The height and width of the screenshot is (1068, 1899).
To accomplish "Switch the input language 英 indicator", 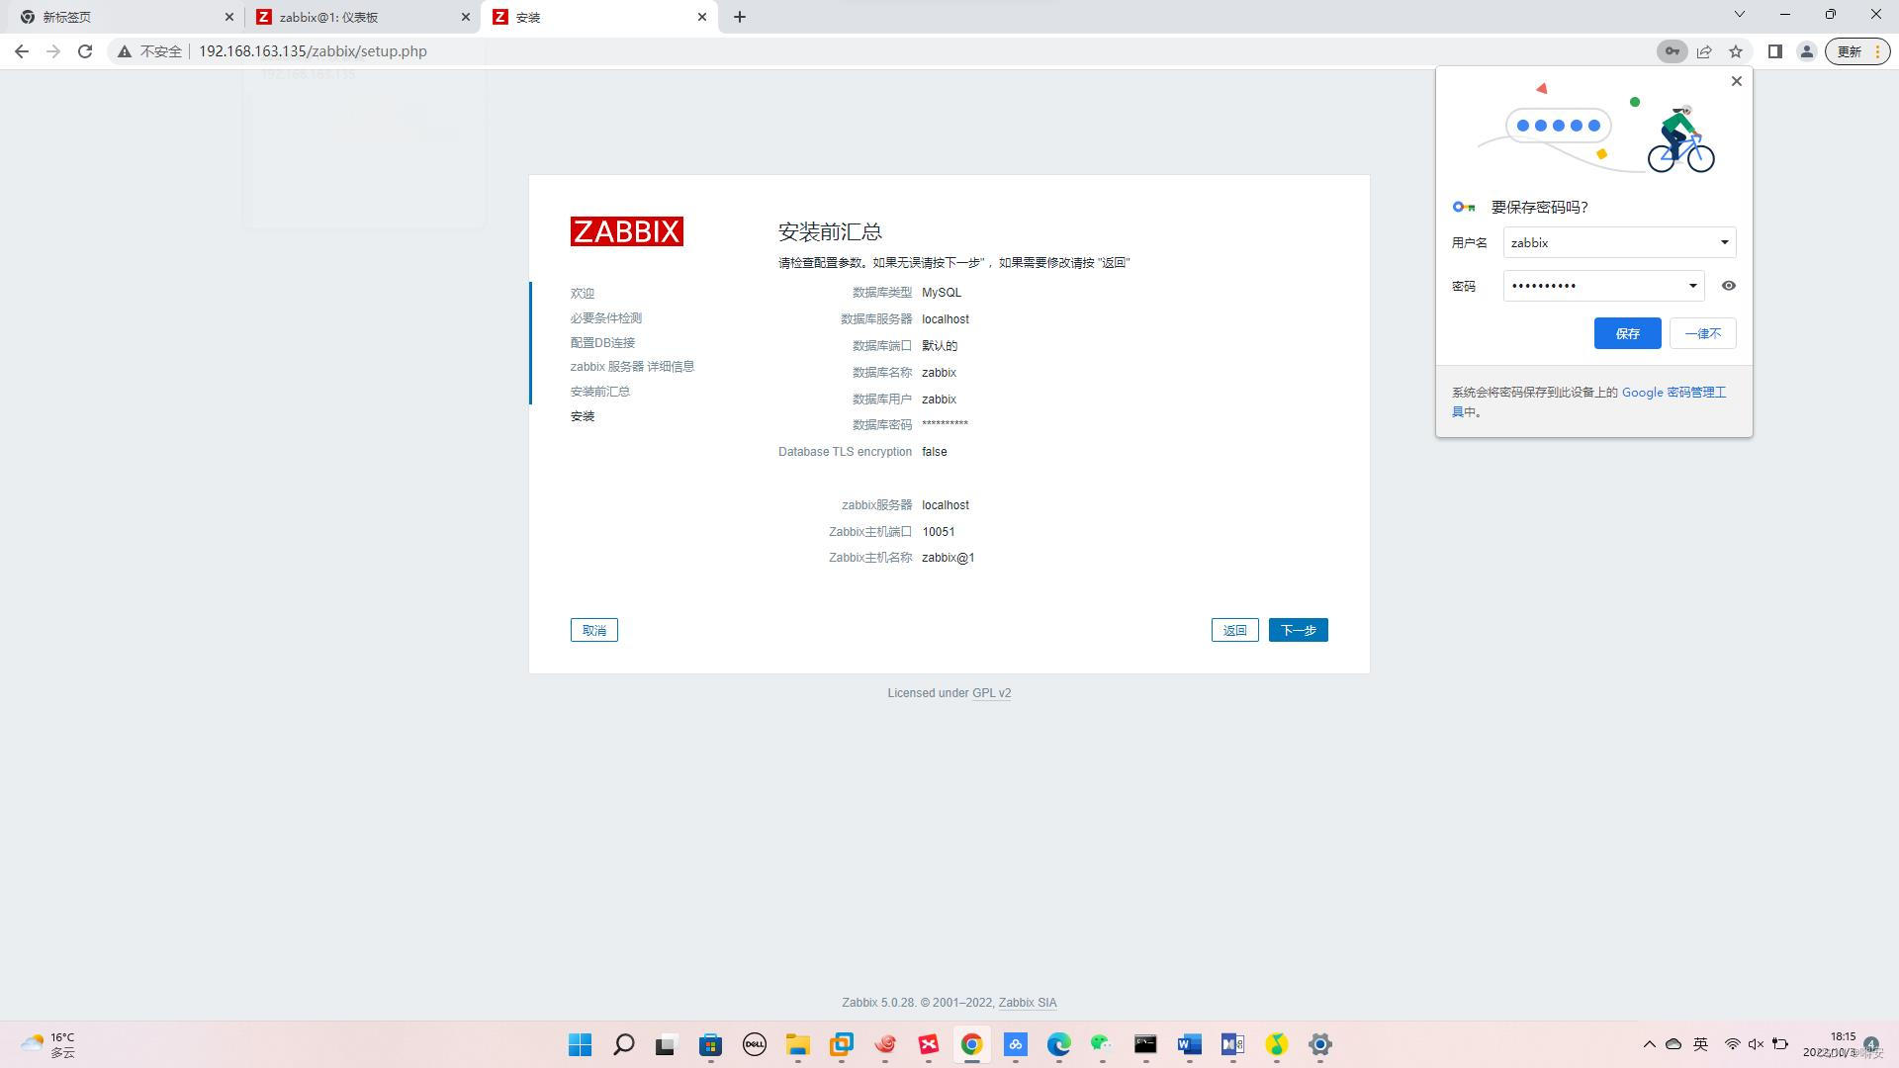I will click(1701, 1044).
